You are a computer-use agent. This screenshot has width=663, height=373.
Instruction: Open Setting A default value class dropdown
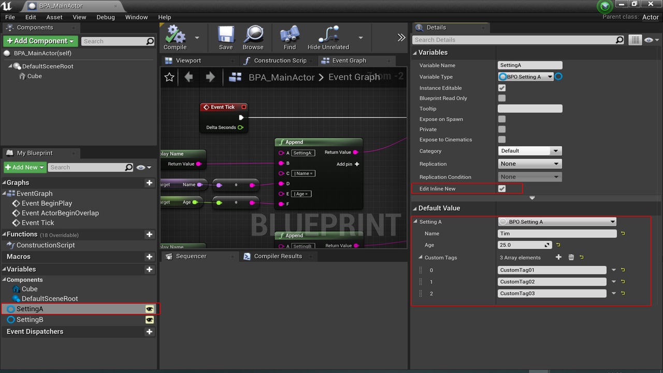point(557,222)
